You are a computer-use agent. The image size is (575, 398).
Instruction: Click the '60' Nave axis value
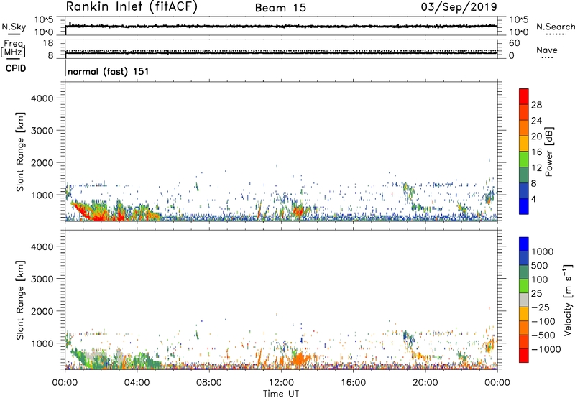point(514,43)
